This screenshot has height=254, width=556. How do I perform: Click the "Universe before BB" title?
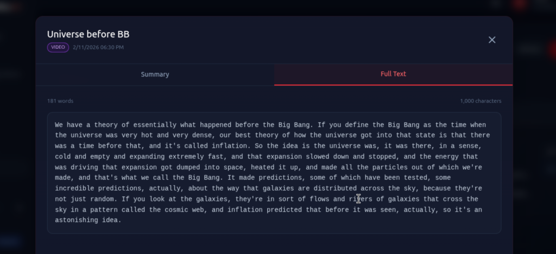point(88,34)
